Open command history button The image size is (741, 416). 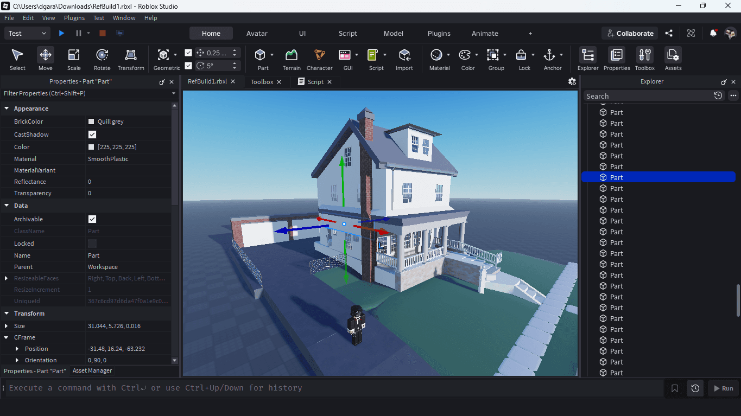(695, 388)
